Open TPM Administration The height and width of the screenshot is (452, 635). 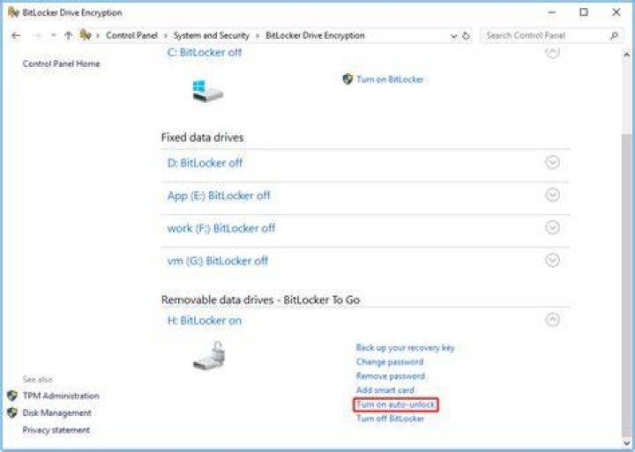pos(61,396)
